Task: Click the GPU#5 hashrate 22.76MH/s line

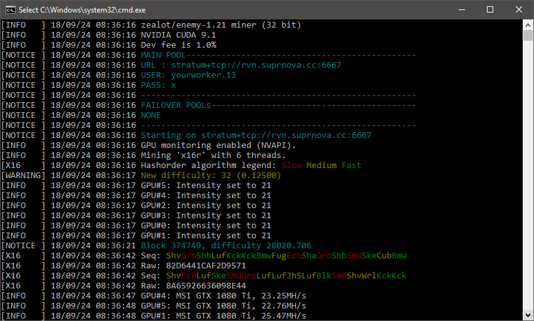Action: (223, 306)
